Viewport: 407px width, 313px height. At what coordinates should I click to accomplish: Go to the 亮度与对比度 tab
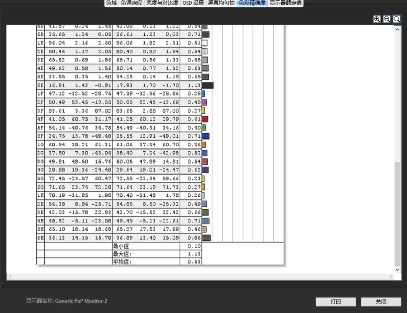(162, 3)
